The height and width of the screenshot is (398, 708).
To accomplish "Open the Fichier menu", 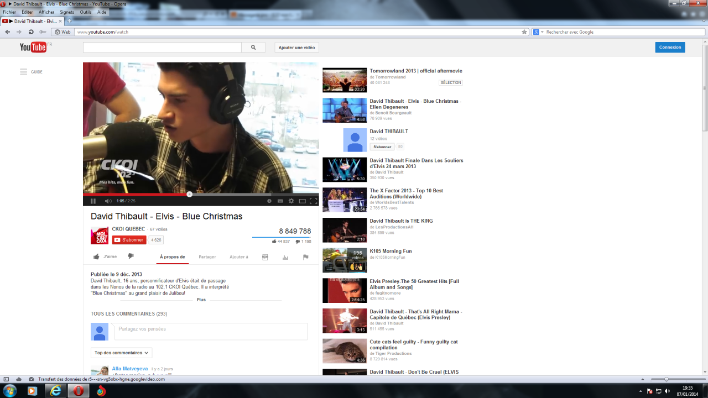I will 9,12.
